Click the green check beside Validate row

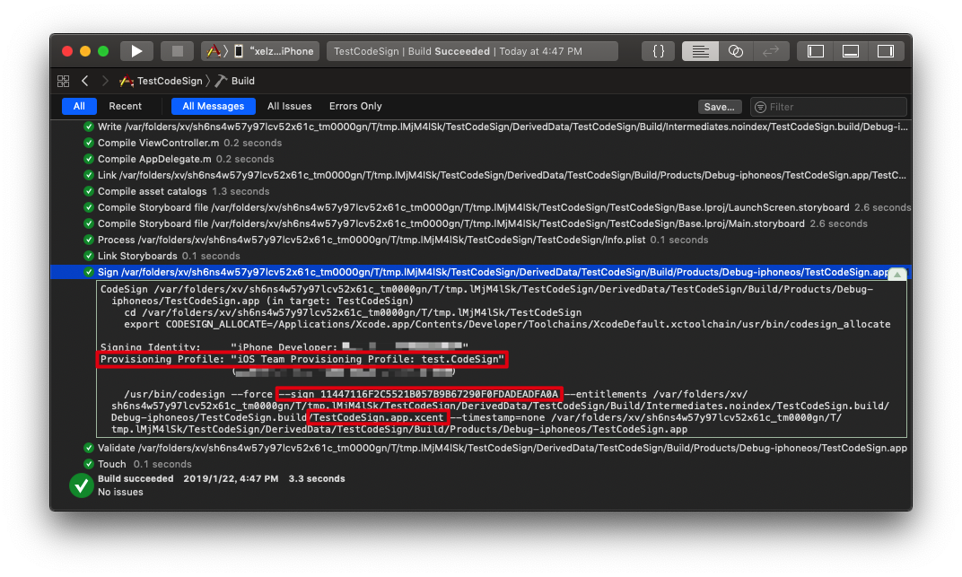coord(89,449)
